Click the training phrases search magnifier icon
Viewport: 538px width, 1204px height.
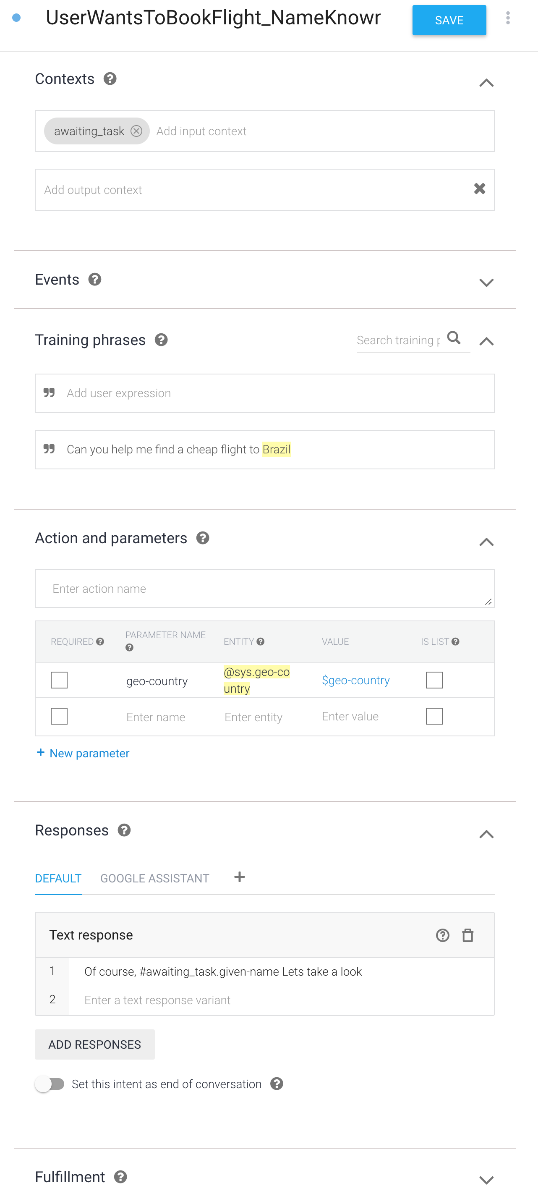[453, 338]
